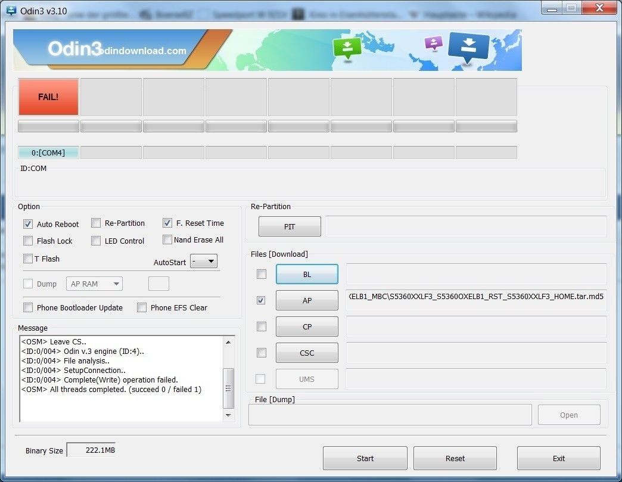
Task: Turn on LED Control
Action: pos(95,241)
